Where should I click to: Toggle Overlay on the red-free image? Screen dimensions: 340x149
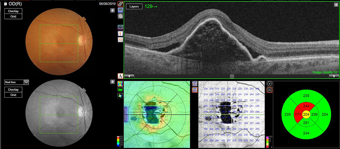point(13,89)
